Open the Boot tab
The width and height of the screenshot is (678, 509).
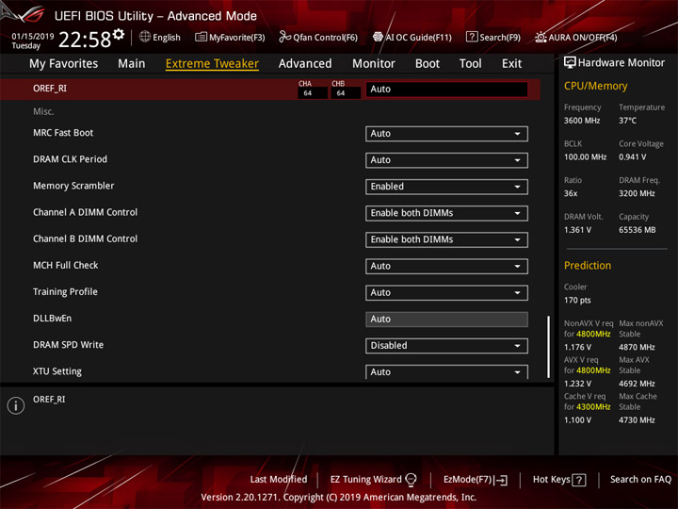tap(428, 64)
